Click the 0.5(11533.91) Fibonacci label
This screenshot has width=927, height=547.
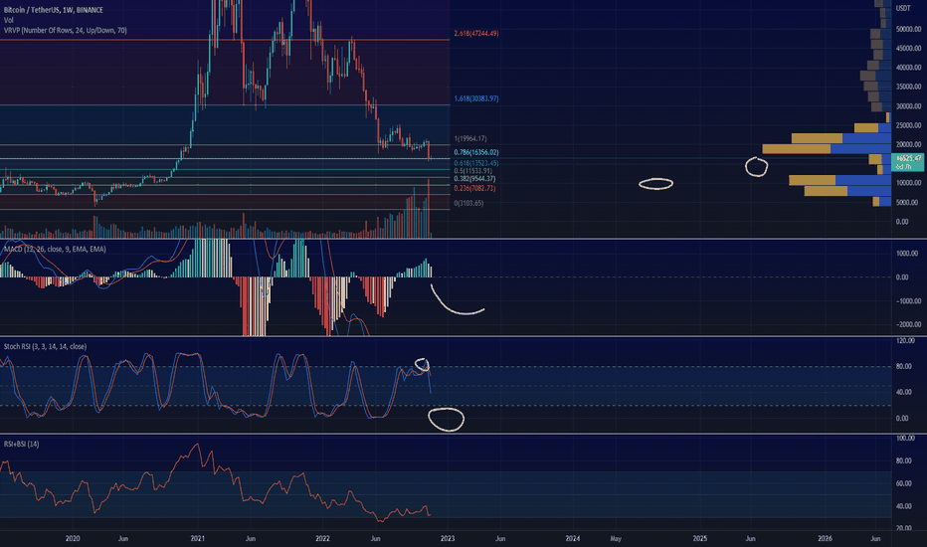tap(472, 171)
